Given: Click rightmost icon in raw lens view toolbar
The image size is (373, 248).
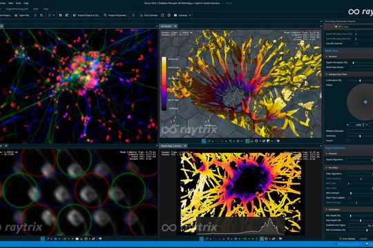Looking at the screenshot, I should click(x=100, y=239).
